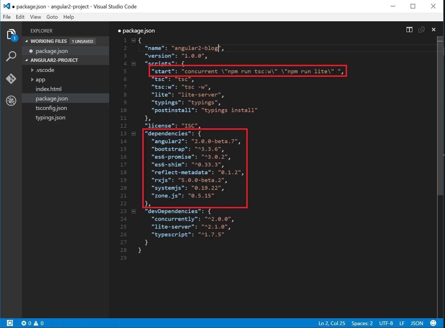This screenshot has height=328, width=445.
Task: Click the "version" key on line 3
Action: tap(160, 56)
